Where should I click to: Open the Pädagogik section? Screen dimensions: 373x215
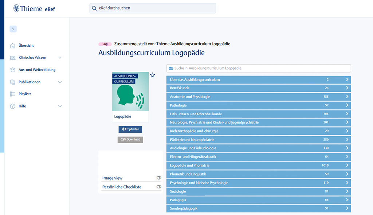(x=259, y=200)
